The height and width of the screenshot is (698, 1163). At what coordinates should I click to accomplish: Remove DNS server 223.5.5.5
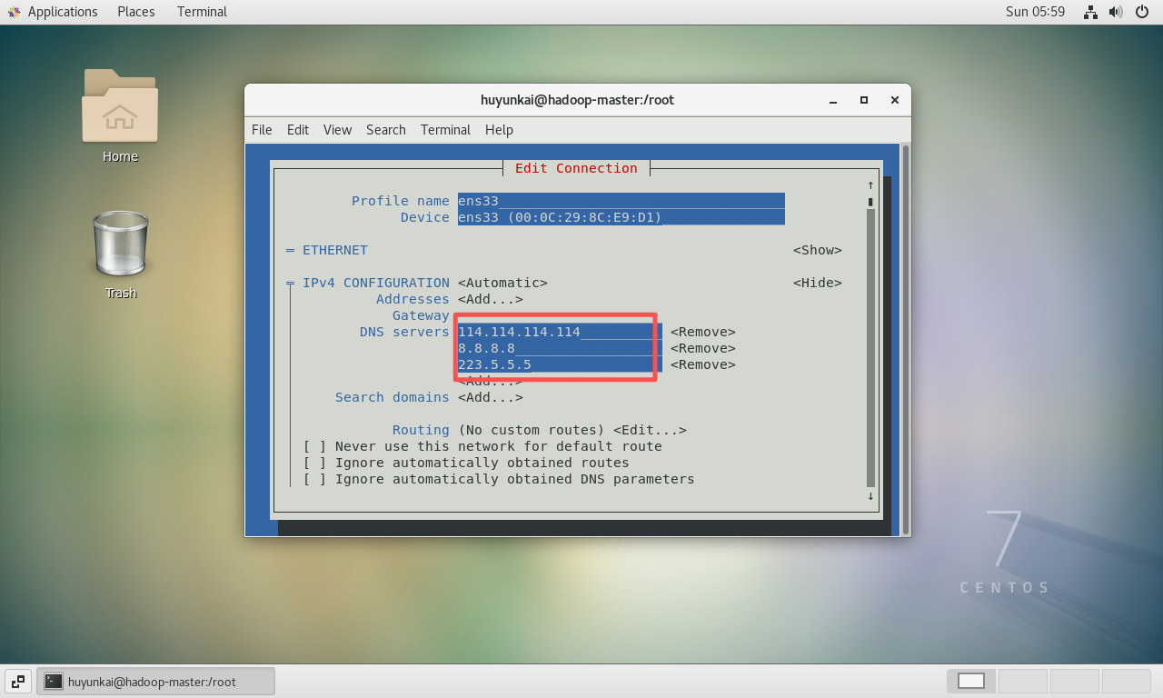(x=703, y=364)
